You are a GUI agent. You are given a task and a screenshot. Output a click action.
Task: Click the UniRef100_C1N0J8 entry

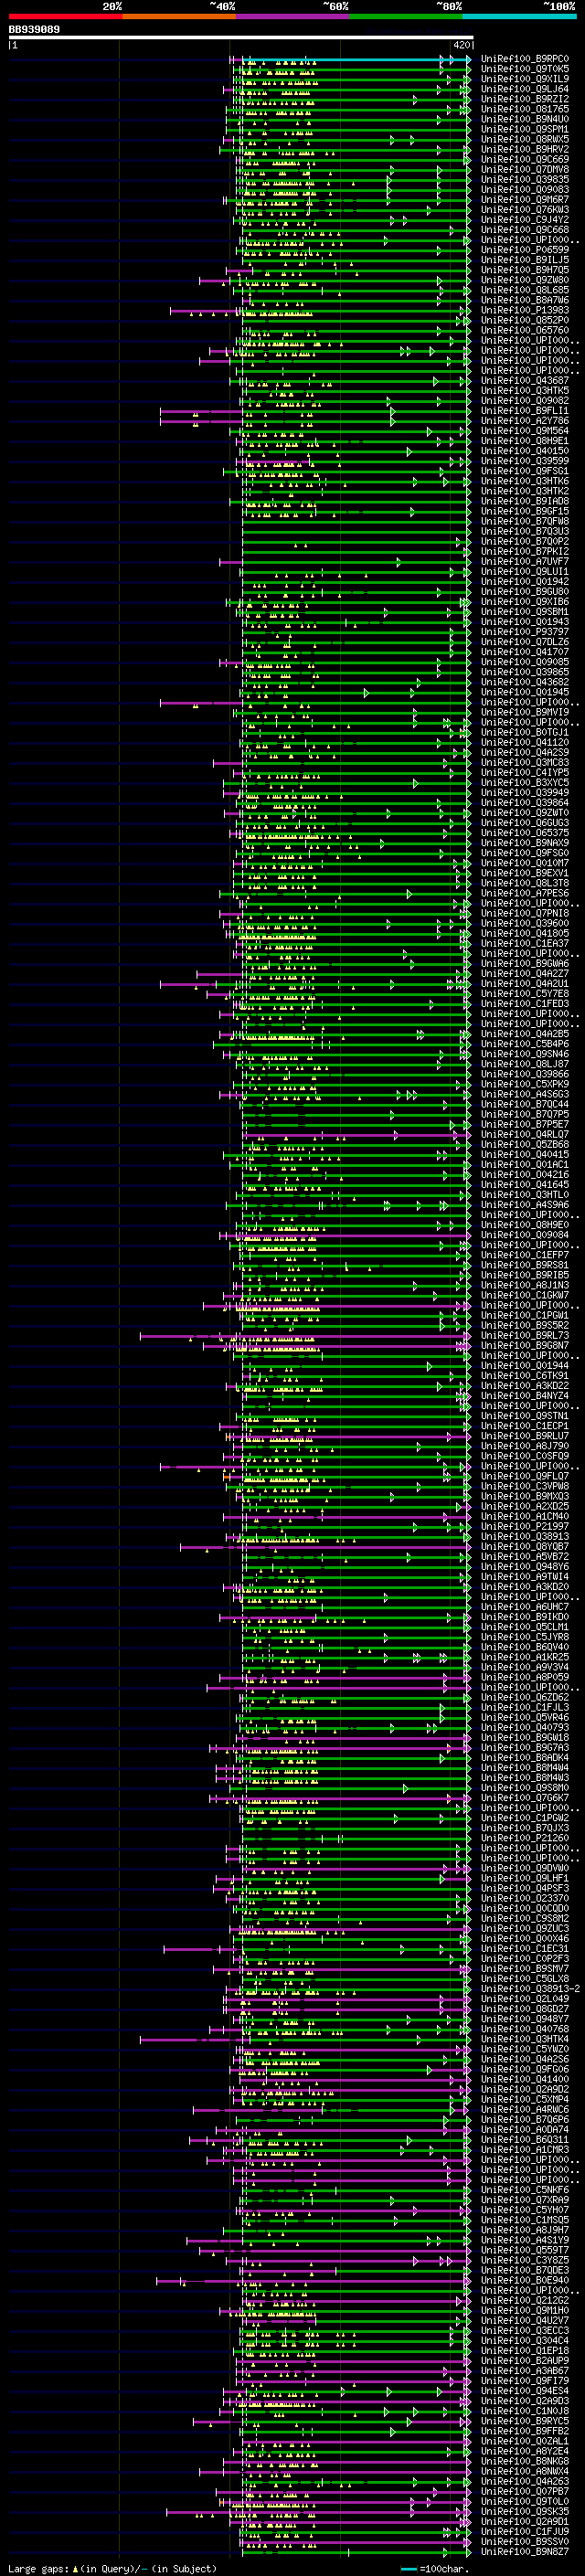[x=525, y=2411]
